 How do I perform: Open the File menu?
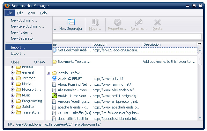point(9,13)
